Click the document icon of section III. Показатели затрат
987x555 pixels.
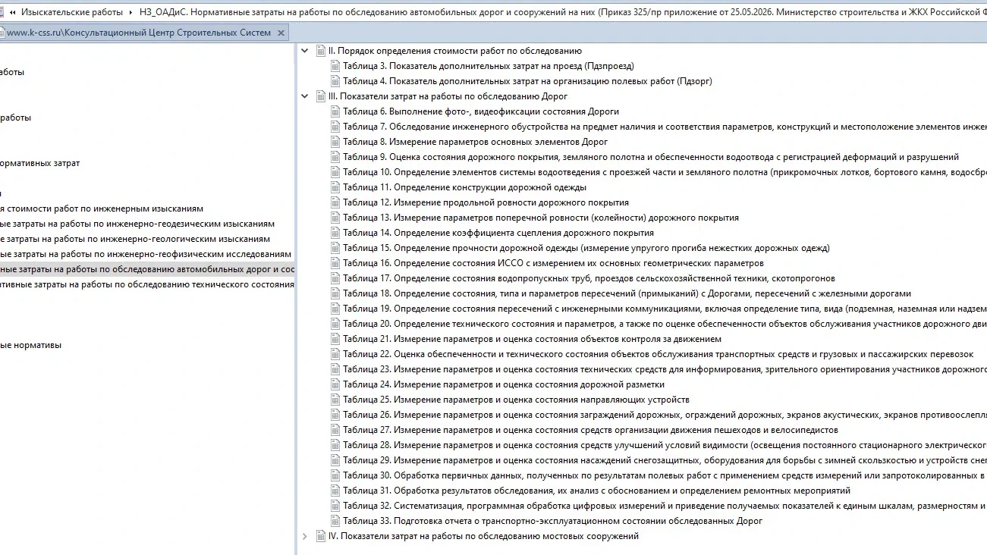tap(320, 96)
